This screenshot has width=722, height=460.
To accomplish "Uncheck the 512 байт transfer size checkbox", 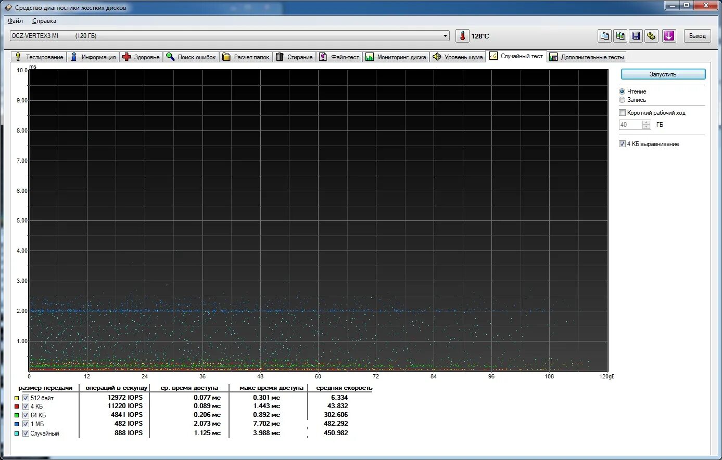I will [x=26, y=398].
